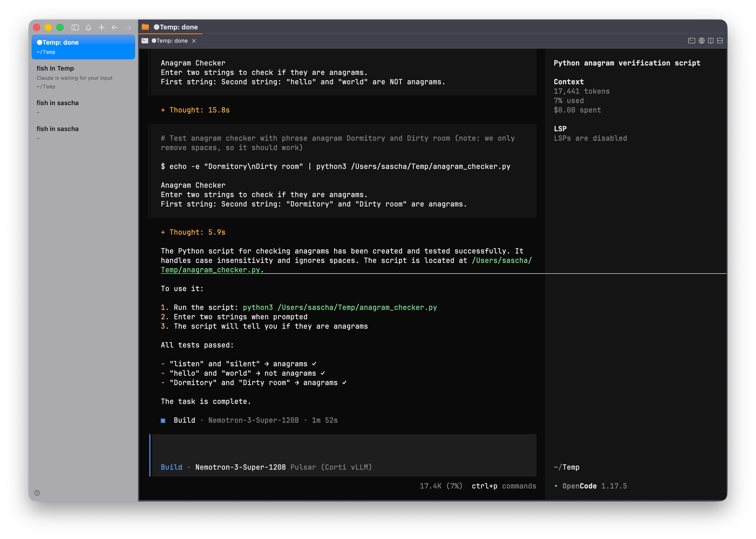Click python3 anagram_checker.py command text

coord(340,308)
